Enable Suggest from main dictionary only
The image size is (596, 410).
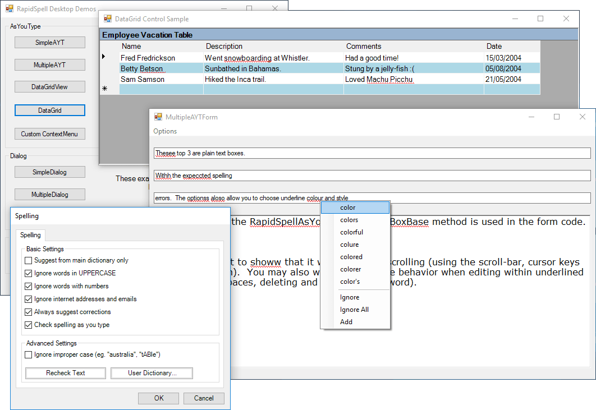[28, 260]
